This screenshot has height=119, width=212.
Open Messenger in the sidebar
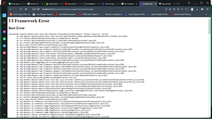click(x=4, y=32)
